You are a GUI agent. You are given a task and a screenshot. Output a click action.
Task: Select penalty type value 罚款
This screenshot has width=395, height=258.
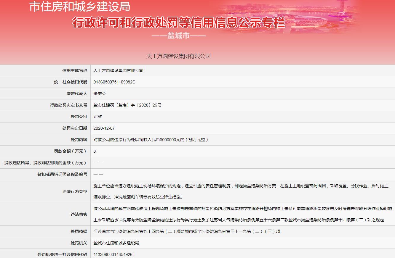[x=97, y=117]
